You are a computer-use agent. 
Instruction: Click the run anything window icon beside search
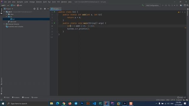[185, 5]
